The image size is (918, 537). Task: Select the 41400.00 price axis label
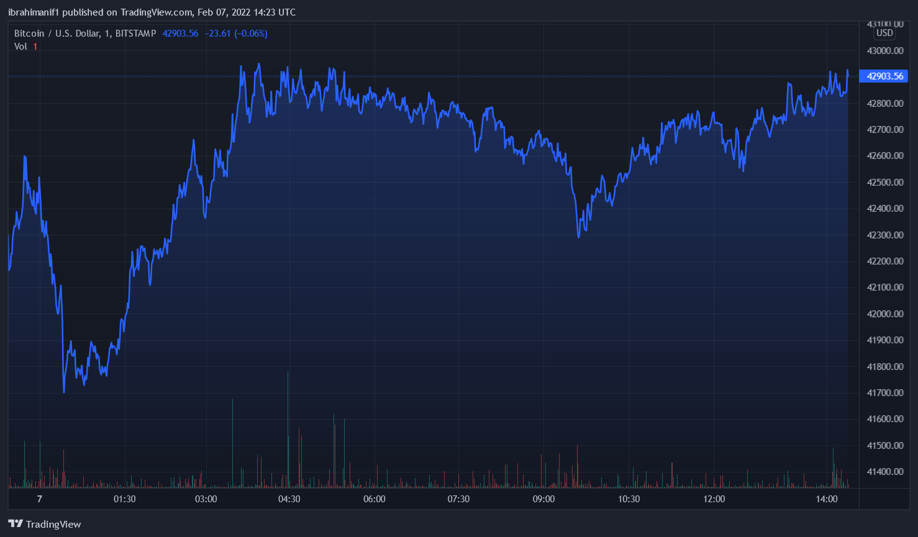(884, 472)
